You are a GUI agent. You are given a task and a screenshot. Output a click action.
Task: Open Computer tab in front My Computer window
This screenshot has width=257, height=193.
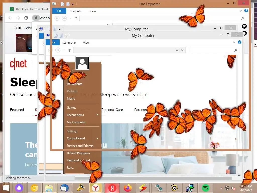click(69, 43)
